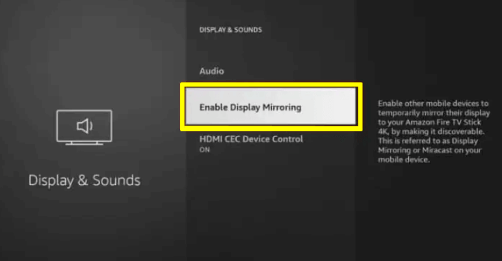The height and width of the screenshot is (261, 502).
Task: Click the word Sounds in large title
Action: click(116, 180)
